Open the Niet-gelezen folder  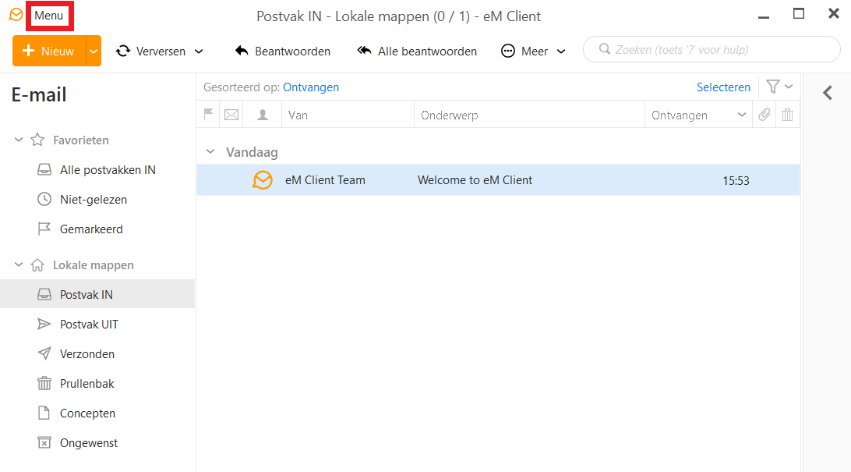pos(93,200)
